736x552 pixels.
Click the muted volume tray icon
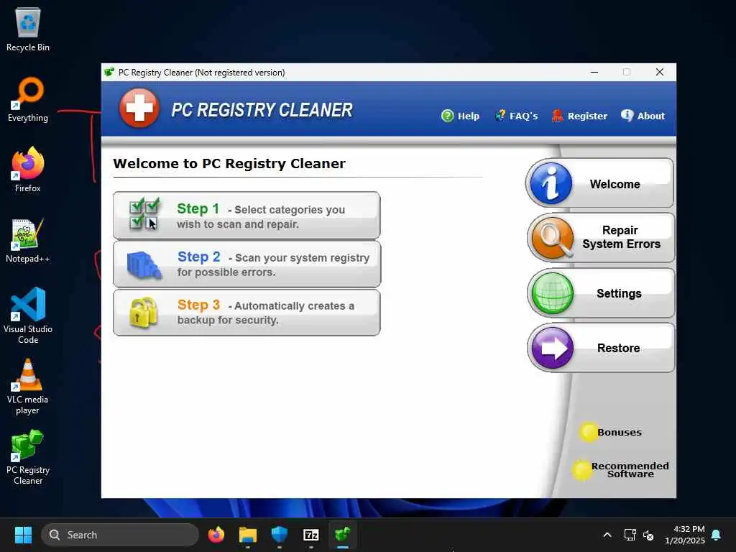[x=649, y=535]
